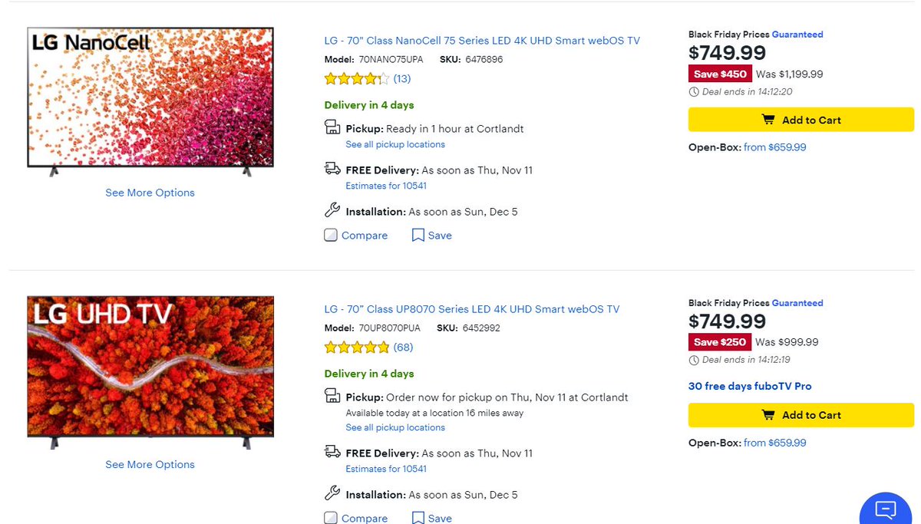Open See More Options under NanoCell TV

tap(150, 193)
